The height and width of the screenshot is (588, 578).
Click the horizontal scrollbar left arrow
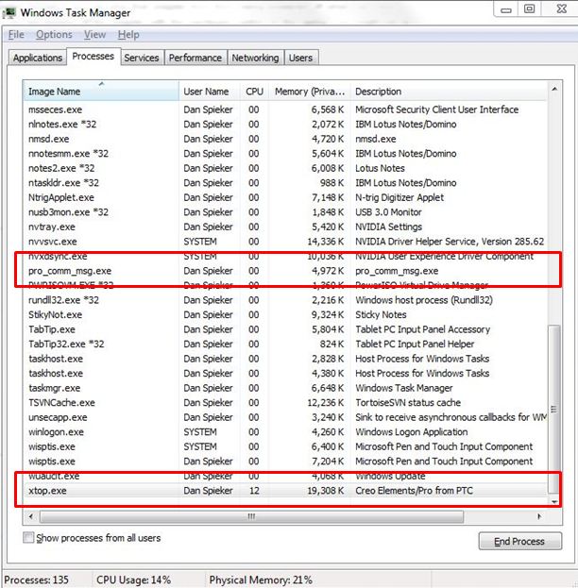[x=31, y=516]
